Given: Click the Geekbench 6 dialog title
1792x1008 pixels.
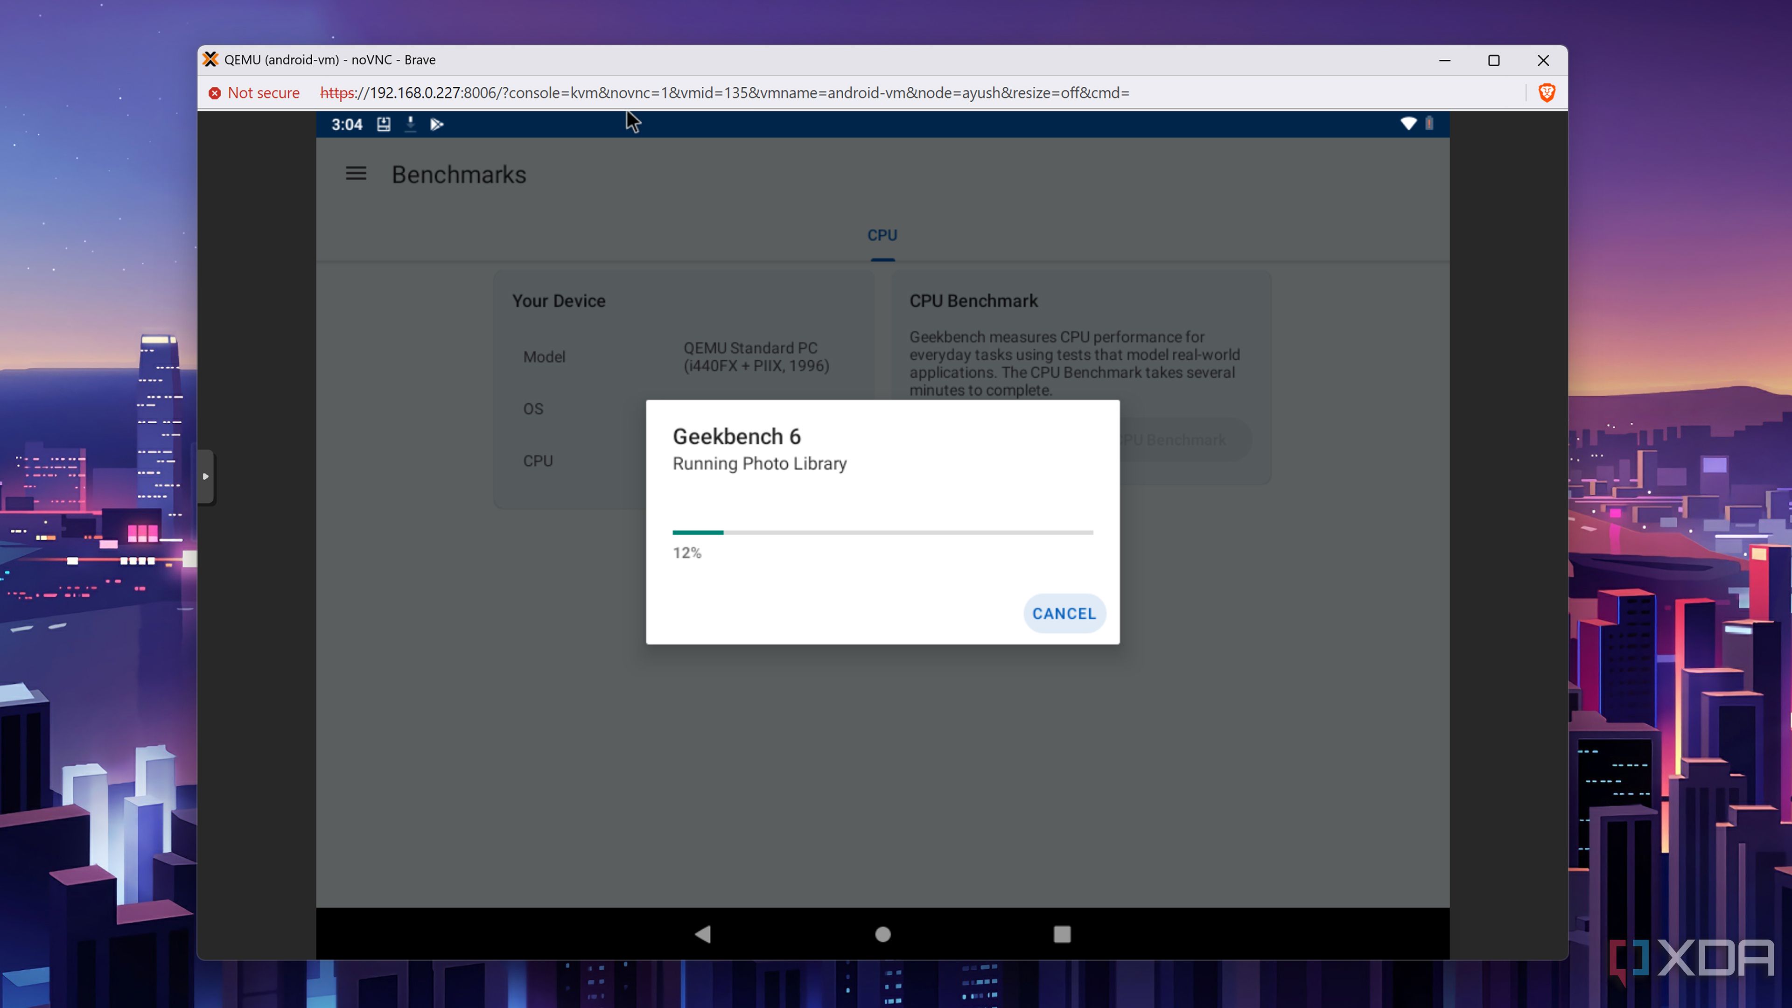Looking at the screenshot, I should tap(736, 436).
